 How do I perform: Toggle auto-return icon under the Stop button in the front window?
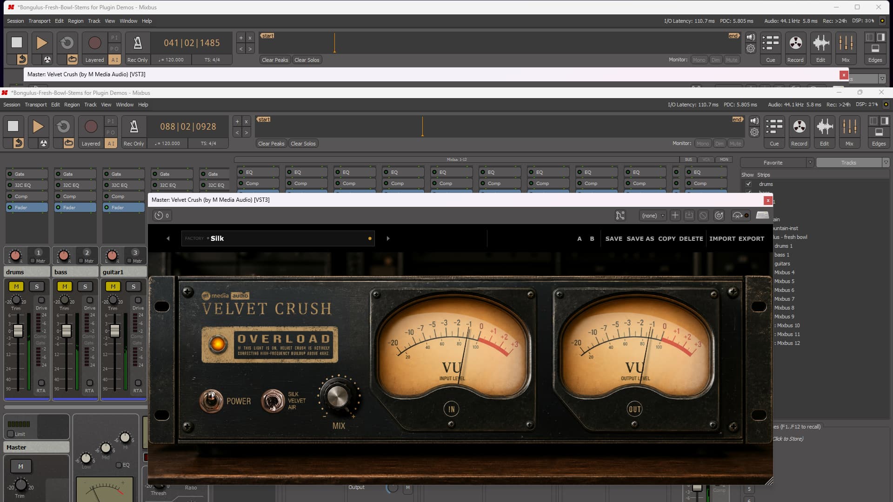[18, 143]
